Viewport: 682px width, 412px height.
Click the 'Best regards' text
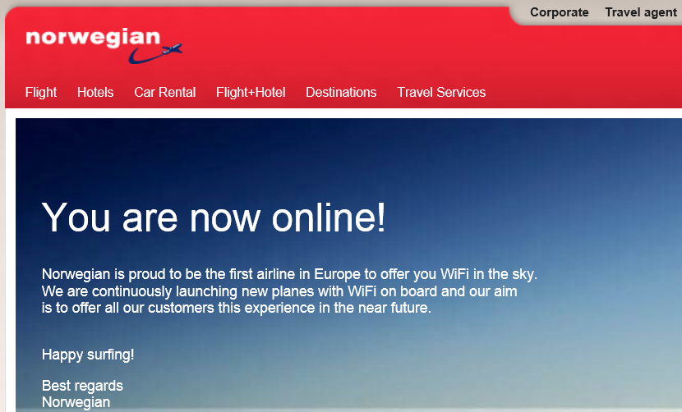pyautogui.click(x=82, y=386)
